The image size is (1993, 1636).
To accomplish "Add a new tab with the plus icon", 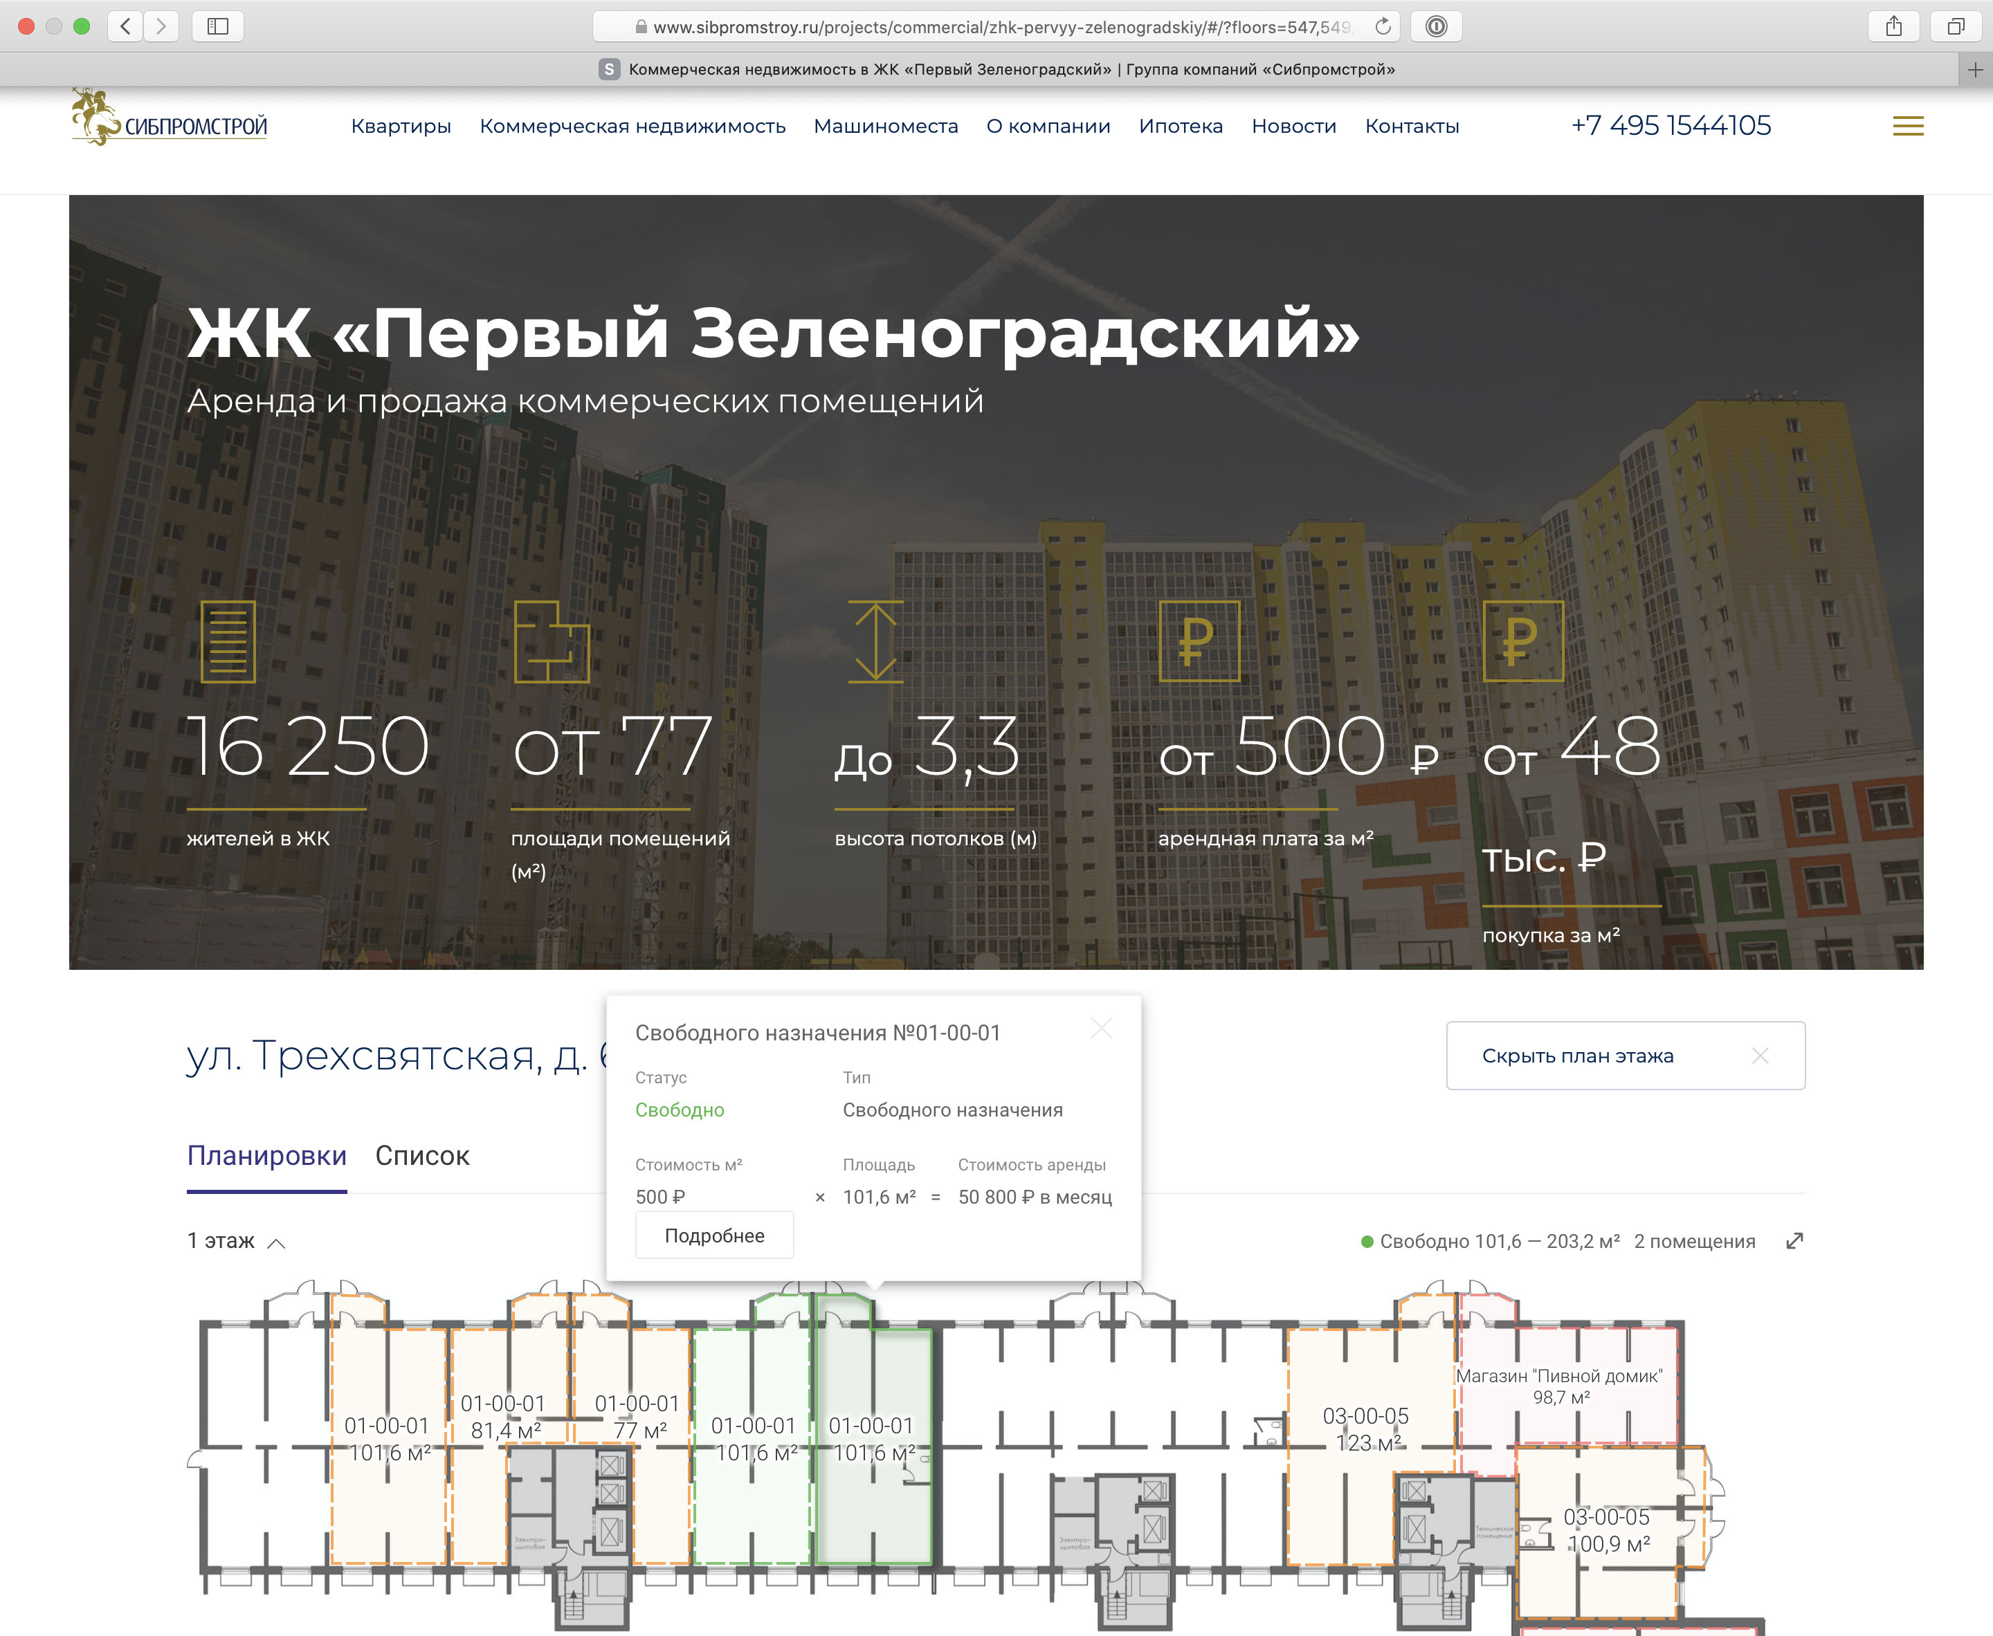I will pos(1975,70).
